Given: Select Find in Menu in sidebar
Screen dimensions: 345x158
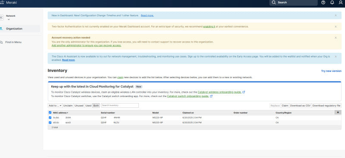Looking at the screenshot, I should click(13, 42).
